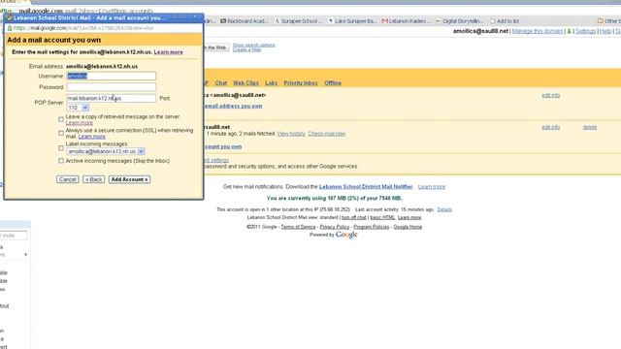Open Google Home link
Screen dimensions: 621x349
(x=408, y=227)
